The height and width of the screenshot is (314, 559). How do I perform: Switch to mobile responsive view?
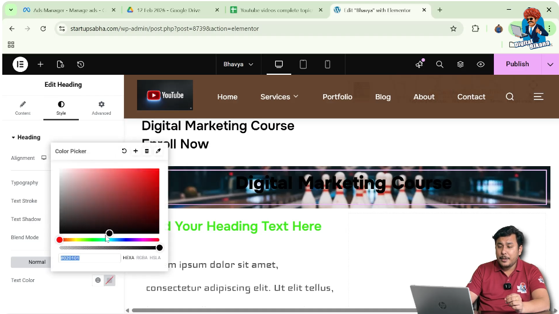327,64
